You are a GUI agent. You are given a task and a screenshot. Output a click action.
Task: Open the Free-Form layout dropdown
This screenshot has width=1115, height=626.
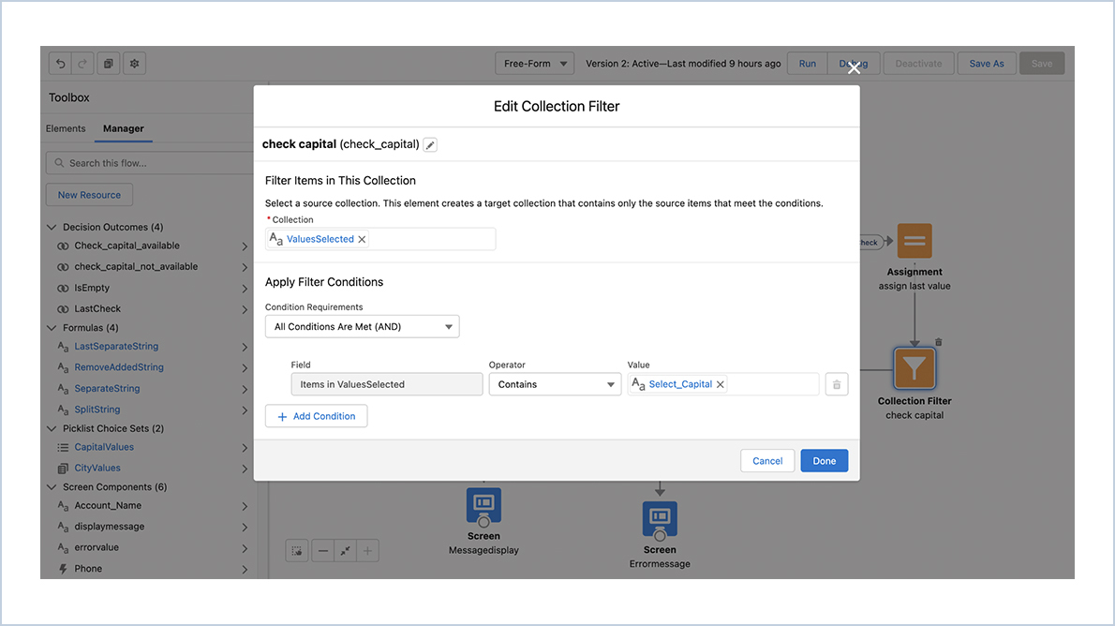coord(535,64)
